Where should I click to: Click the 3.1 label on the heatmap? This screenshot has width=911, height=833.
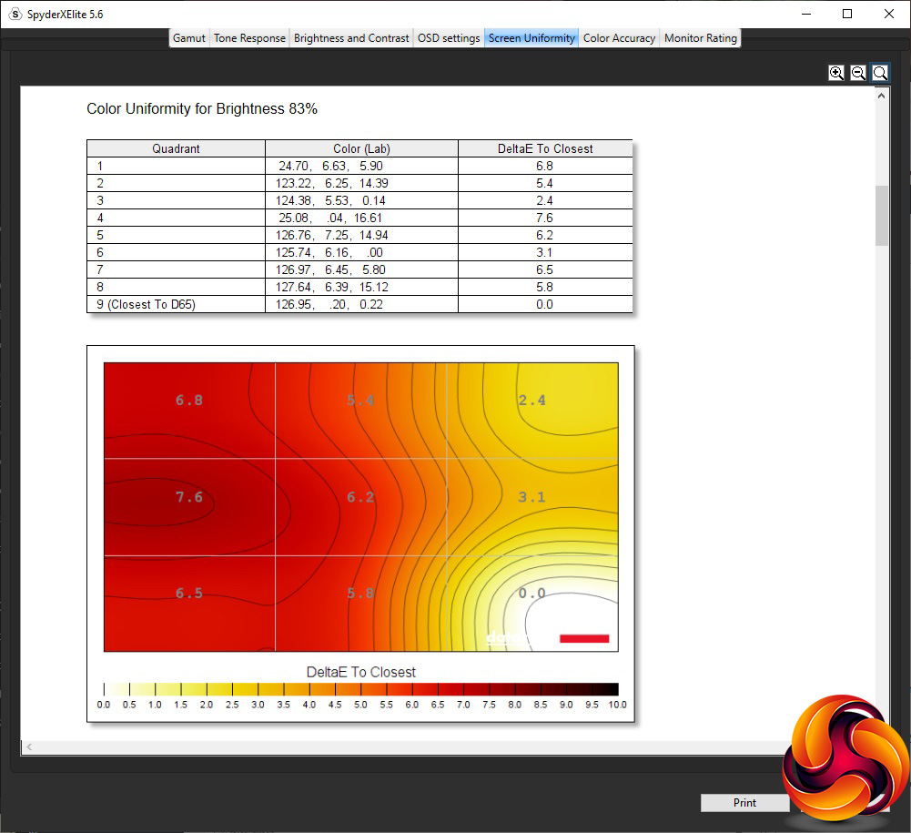[x=532, y=498]
